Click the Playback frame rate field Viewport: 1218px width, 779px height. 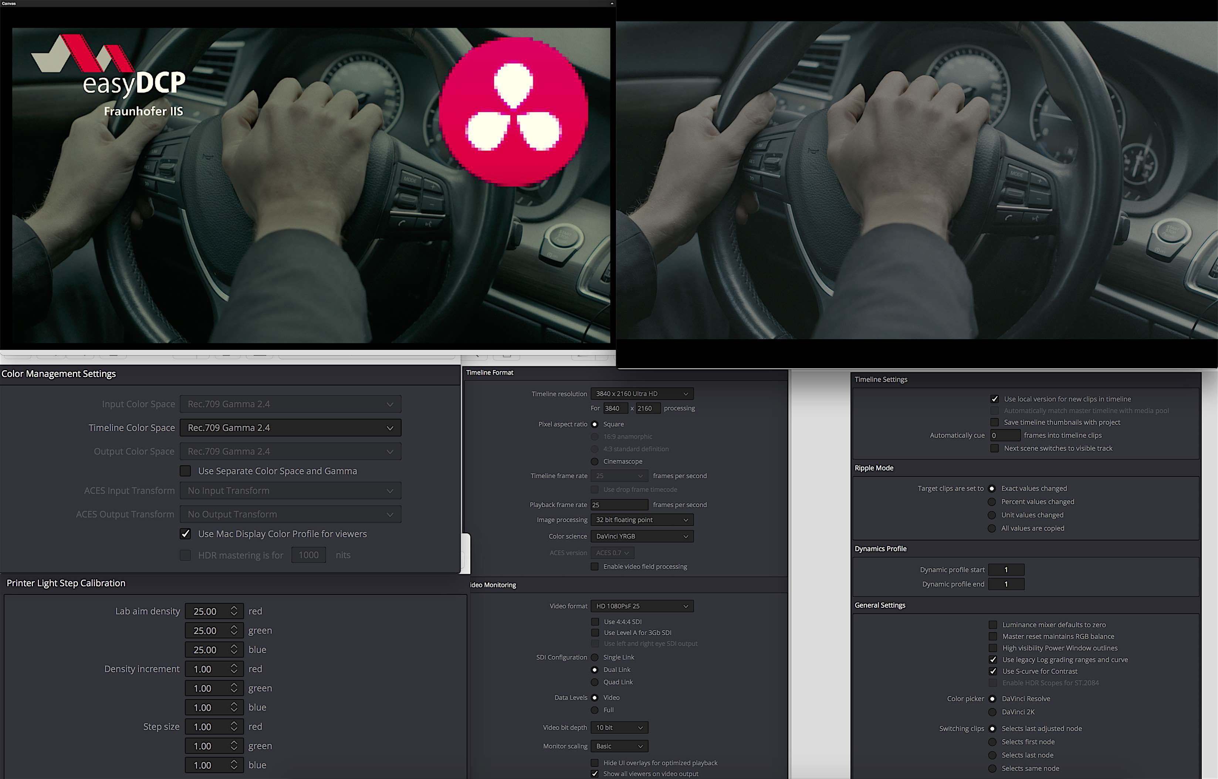click(x=620, y=504)
